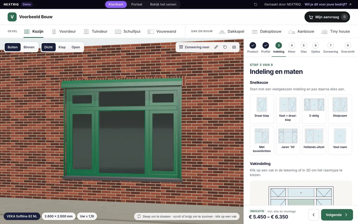
Task: Click Zonwering neer button
Action: [194, 47]
